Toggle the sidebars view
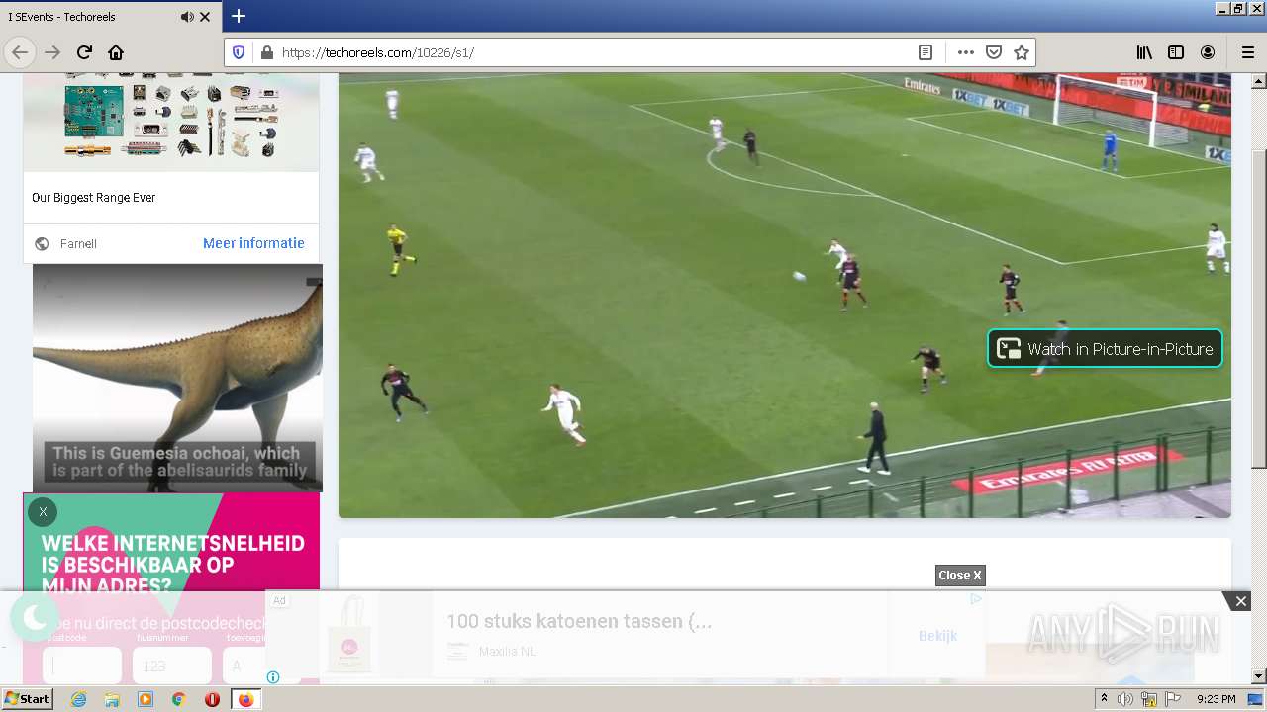 1176,52
